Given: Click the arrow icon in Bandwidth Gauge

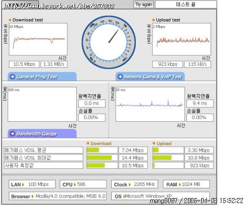Looking at the screenshot, I should [12, 133].
